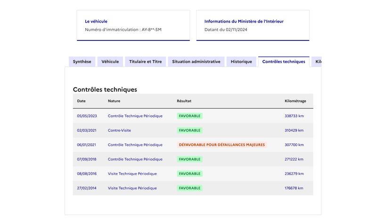The image size is (377, 219).
Task: Click the Défavorable pour défaillances majeures badge
Action: [221, 145]
